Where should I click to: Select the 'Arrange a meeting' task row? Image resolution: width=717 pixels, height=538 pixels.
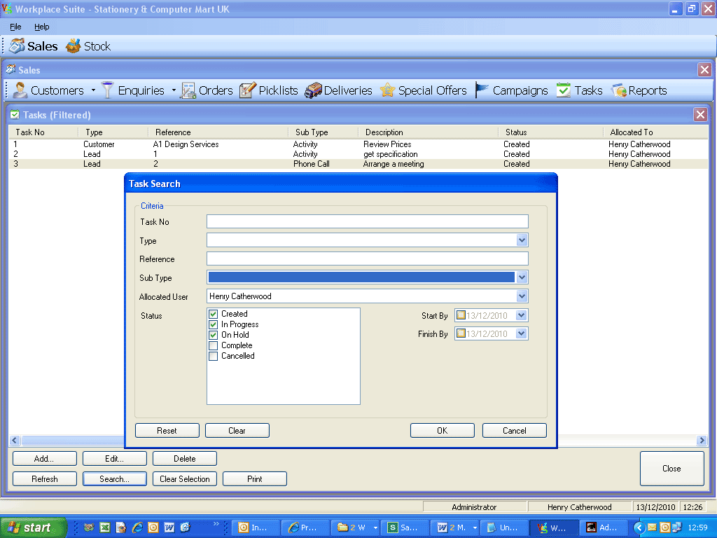pyautogui.click(x=358, y=164)
